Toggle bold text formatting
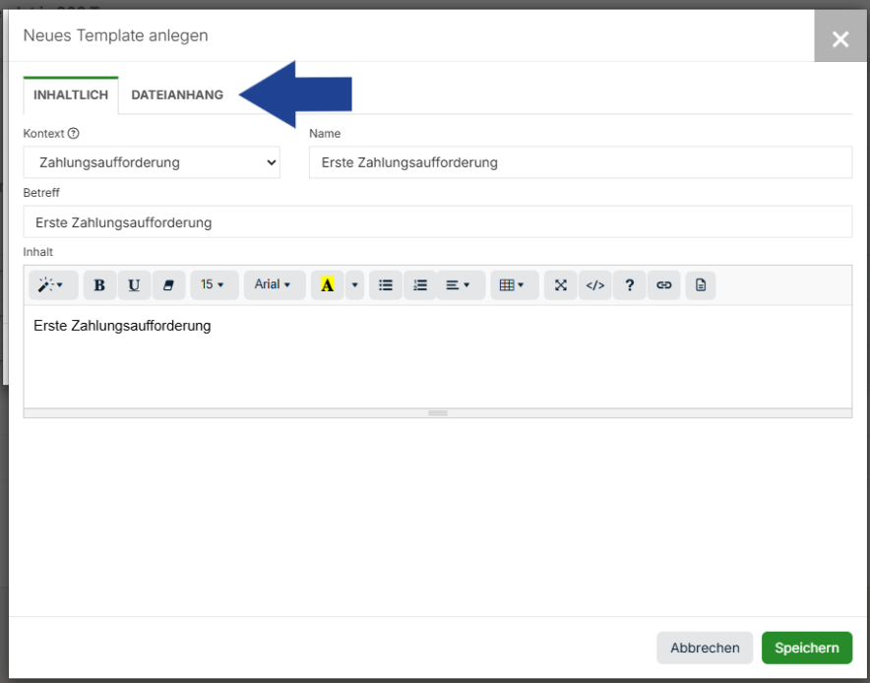Image resolution: width=870 pixels, height=683 pixels. click(99, 285)
